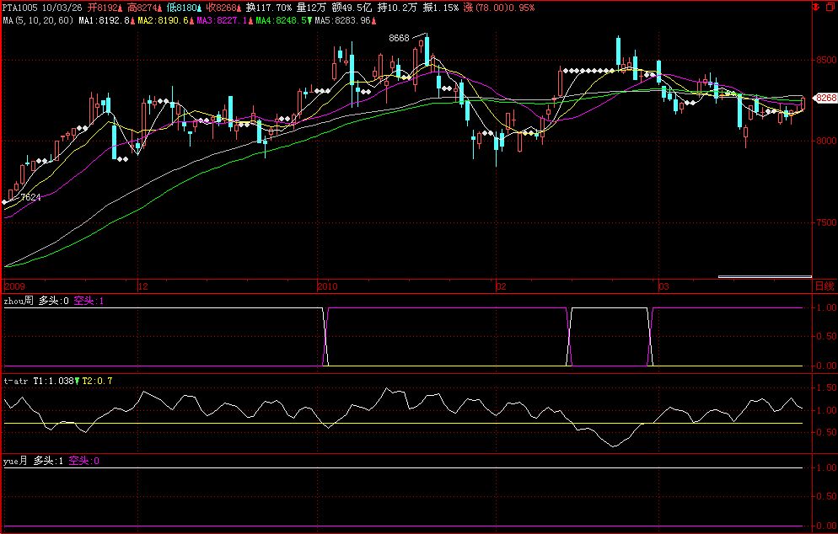This screenshot has width=838, height=534.
Task: Click the yellow MA2:8190.6 value
Action: (163, 20)
